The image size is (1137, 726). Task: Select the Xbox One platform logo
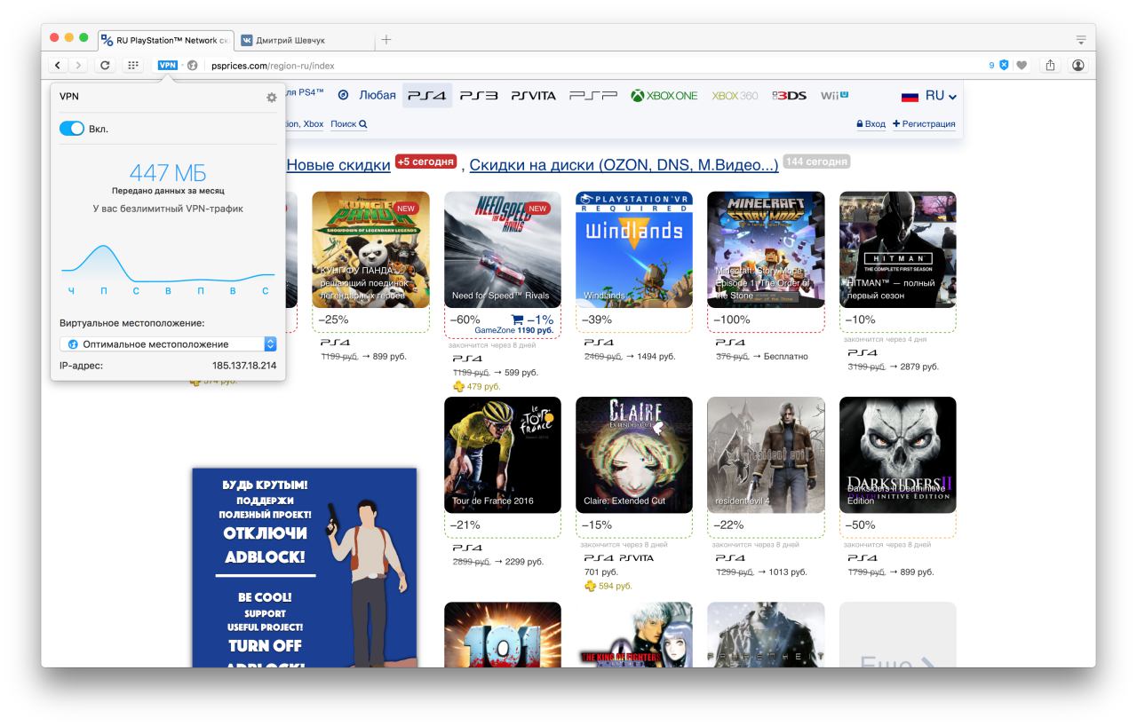pyautogui.click(x=664, y=96)
